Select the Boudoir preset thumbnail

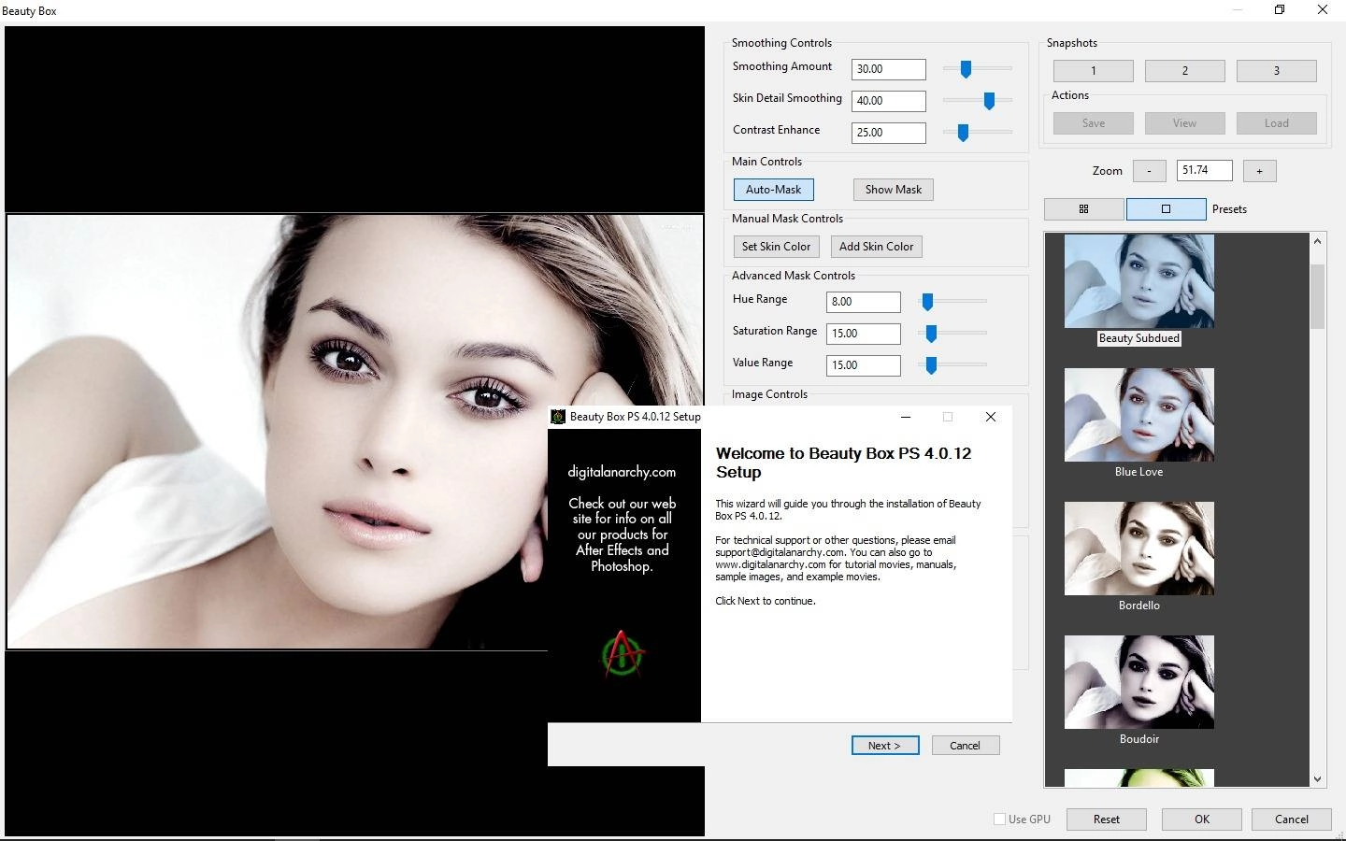click(x=1138, y=682)
